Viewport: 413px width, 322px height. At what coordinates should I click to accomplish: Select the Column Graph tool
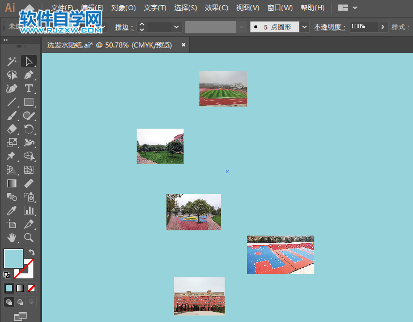(29, 211)
